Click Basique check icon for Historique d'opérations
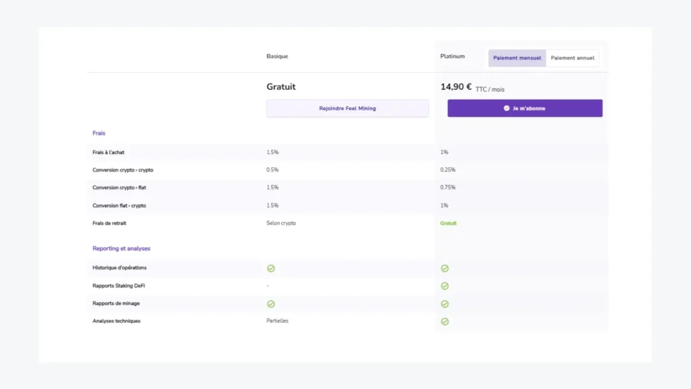This screenshot has height=389, width=691. click(271, 268)
